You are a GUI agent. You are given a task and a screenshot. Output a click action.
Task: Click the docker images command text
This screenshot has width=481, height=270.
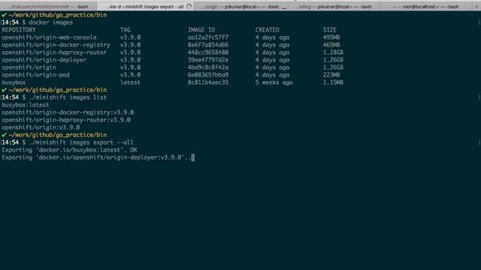pyautogui.click(x=50, y=22)
